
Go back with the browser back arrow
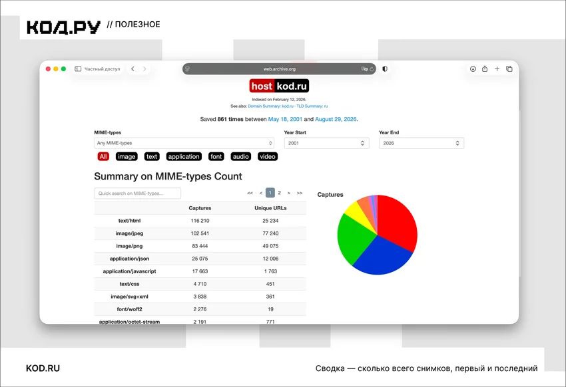pos(133,69)
